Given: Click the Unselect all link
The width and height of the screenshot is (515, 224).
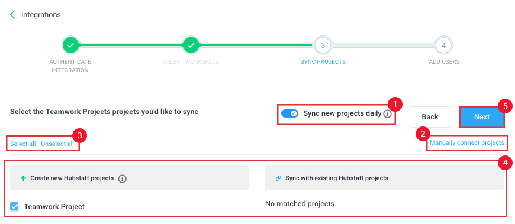Looking at the screenshot, I should coord(57,144).
